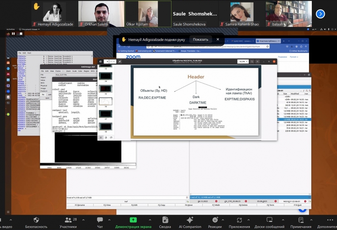The height and width of the screenshot is (230, 337).
Task: Expand the arrow beside Демонстрация экрана
Action: 150,220
